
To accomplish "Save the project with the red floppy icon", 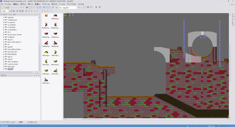I will click(8, 7).
